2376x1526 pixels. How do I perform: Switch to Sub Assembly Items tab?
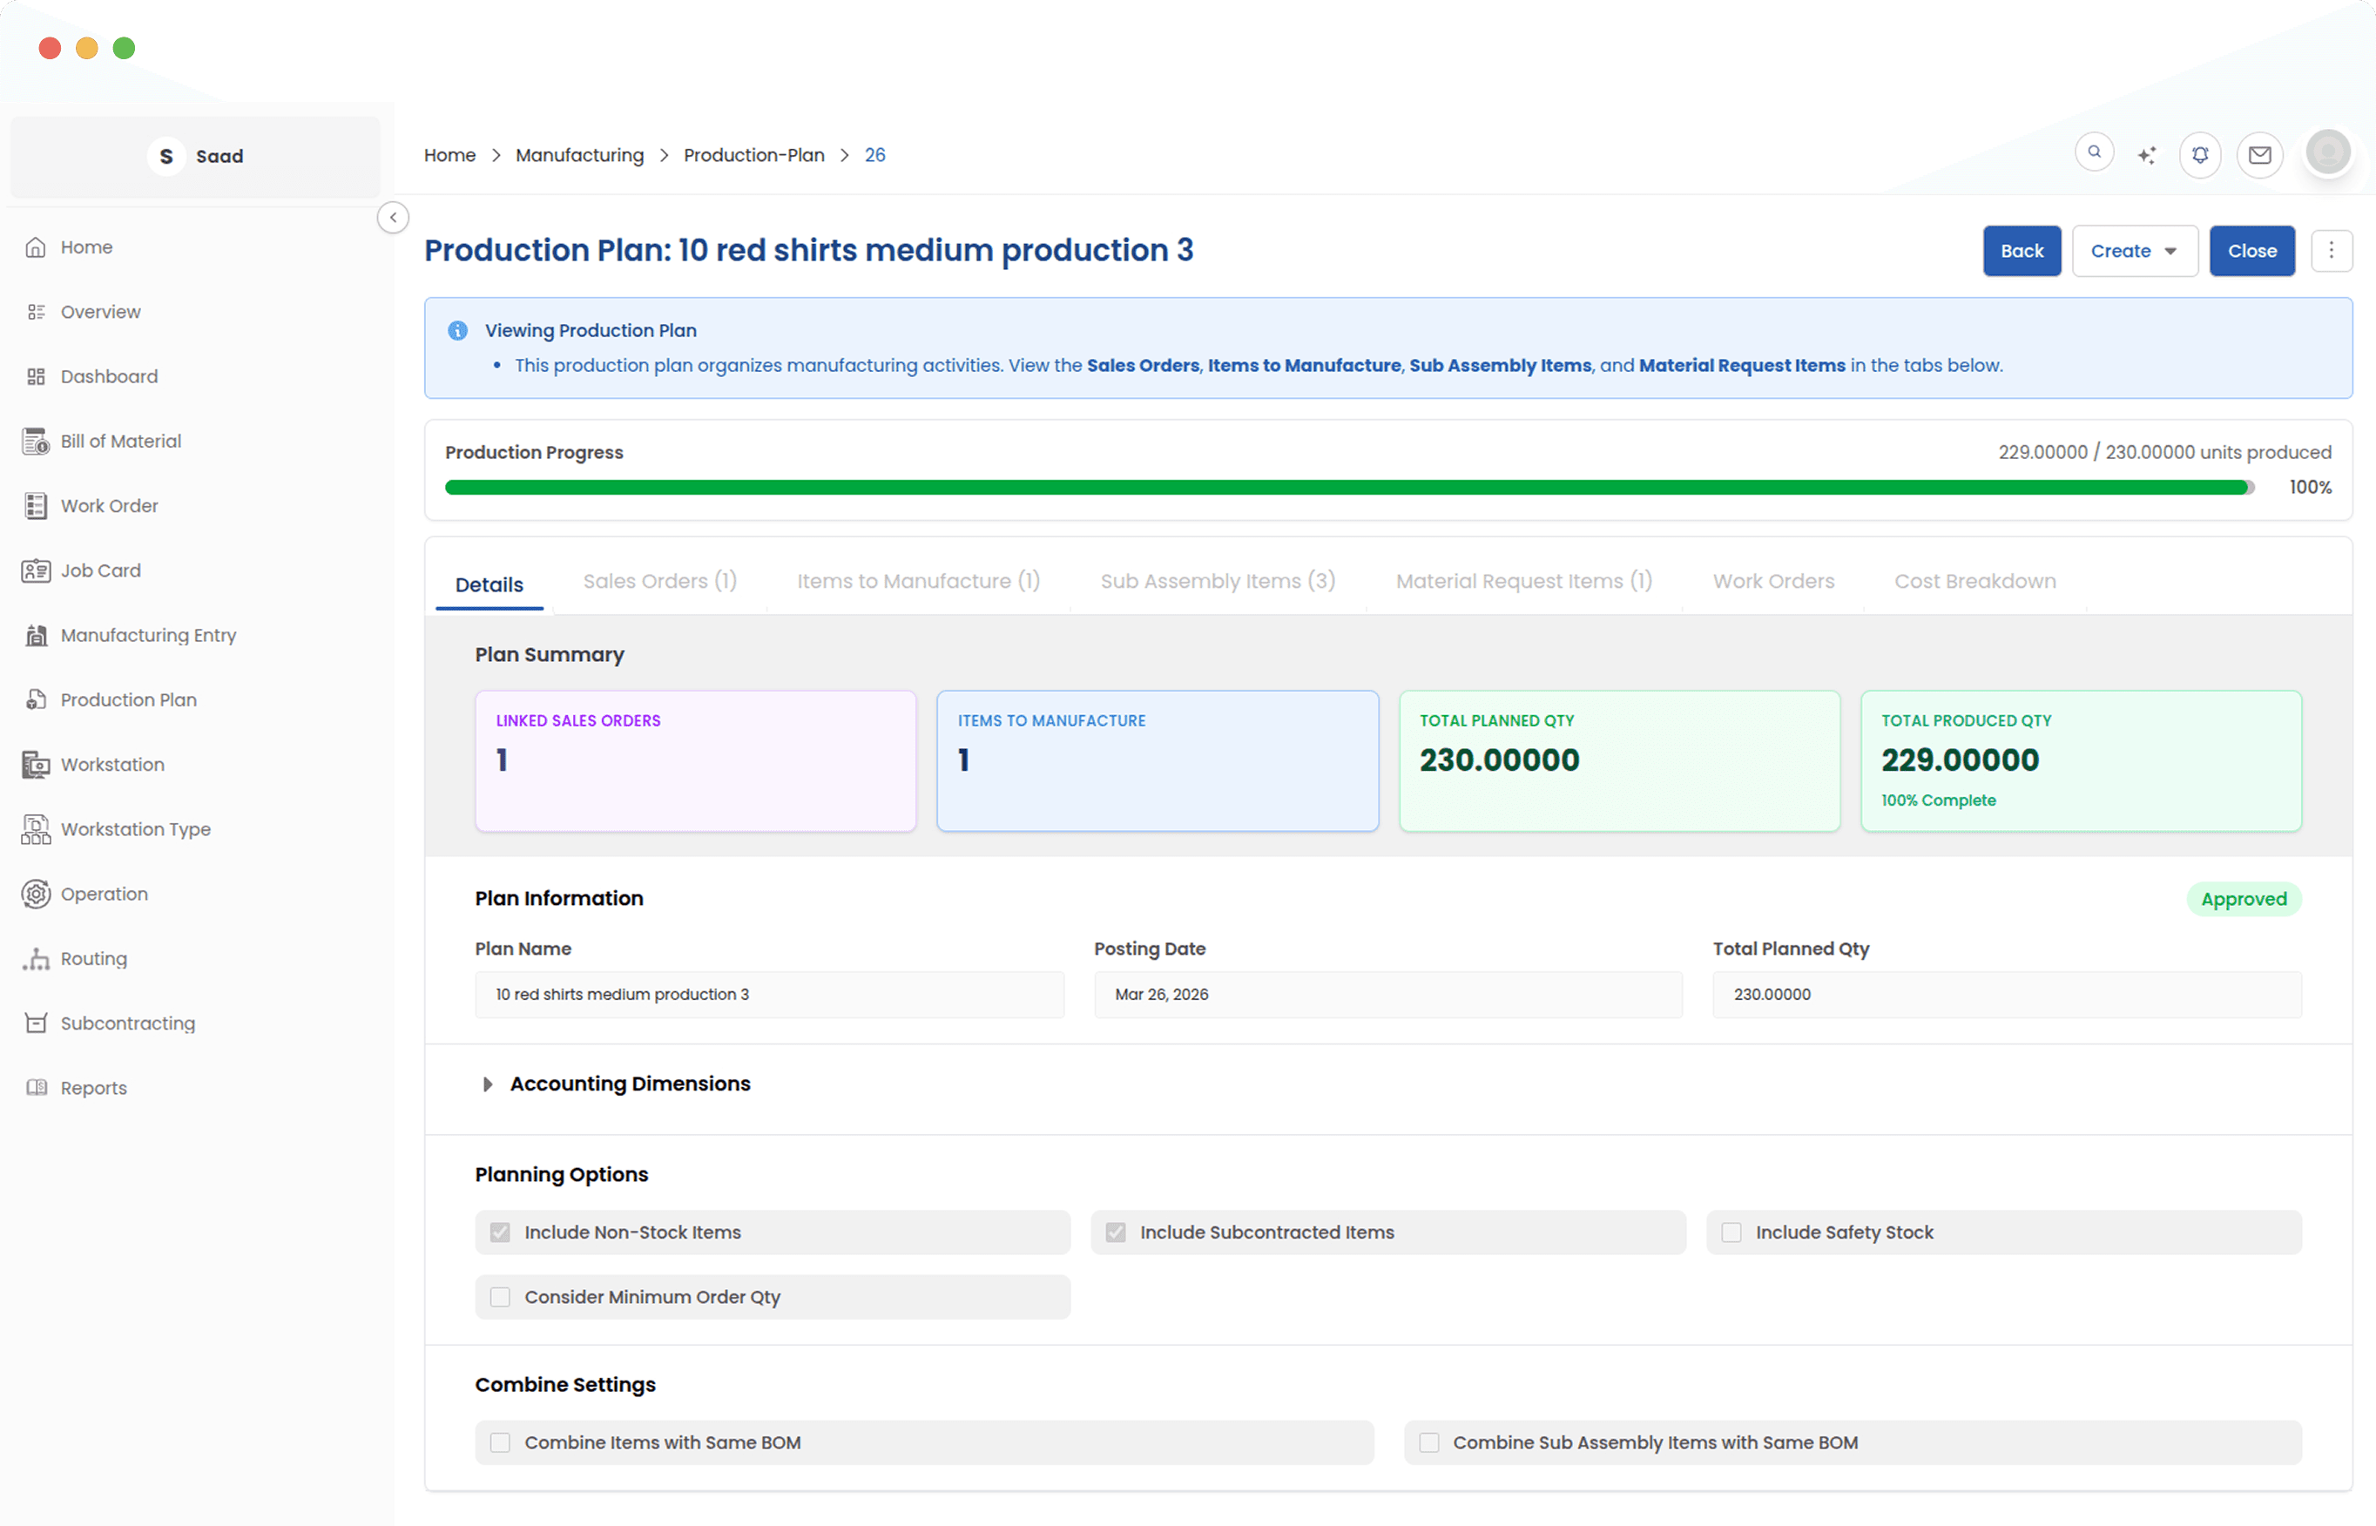(x=1217, y=582)
